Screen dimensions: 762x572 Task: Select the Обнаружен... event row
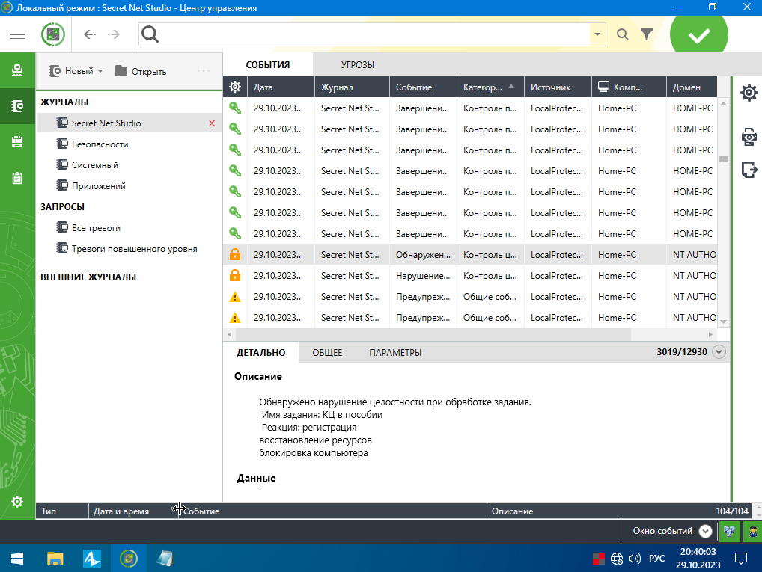[470, 254]
